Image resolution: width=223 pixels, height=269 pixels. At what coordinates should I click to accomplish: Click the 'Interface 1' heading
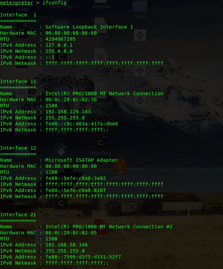[18, 15]
